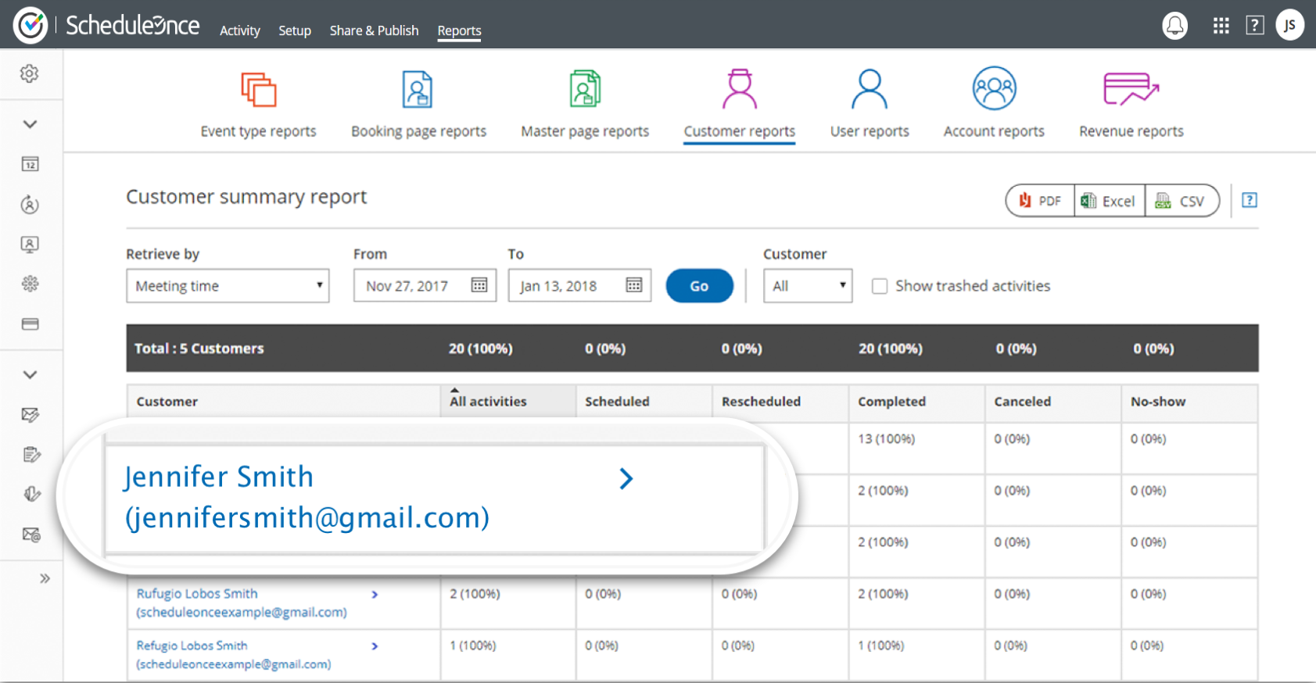Viewport: 1316px width, 683px height.
Task: Open Revenue reports icon
Action: tap(1131, 90)
